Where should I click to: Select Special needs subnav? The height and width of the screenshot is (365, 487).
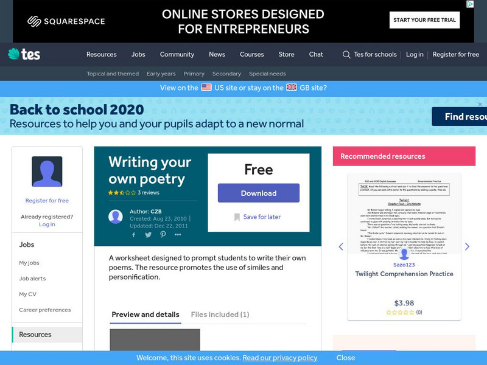[x=267, y=74]
